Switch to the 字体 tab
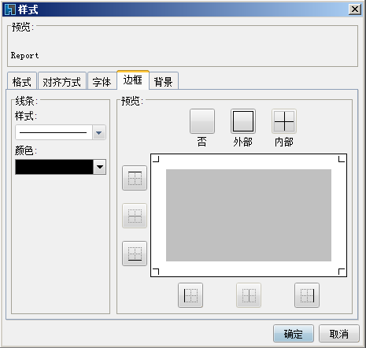 tap(102, 82)
